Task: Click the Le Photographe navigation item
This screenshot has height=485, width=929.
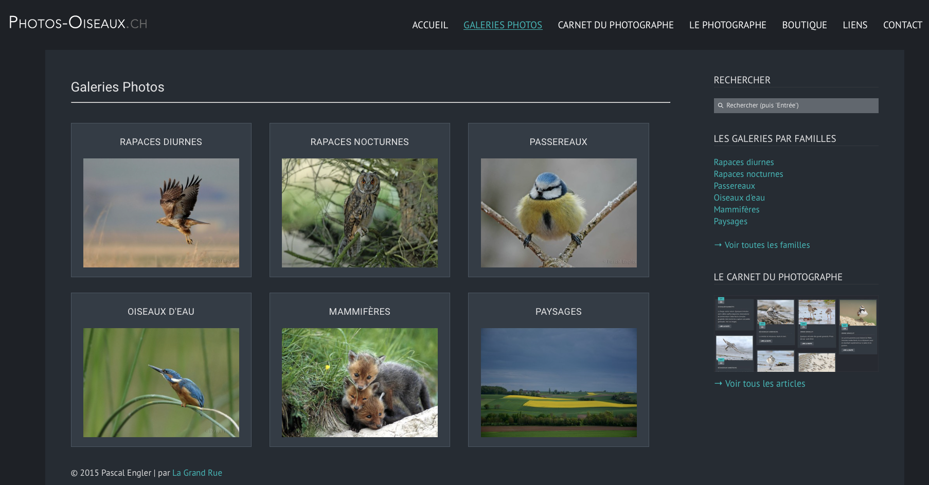Action: (727, 25)
